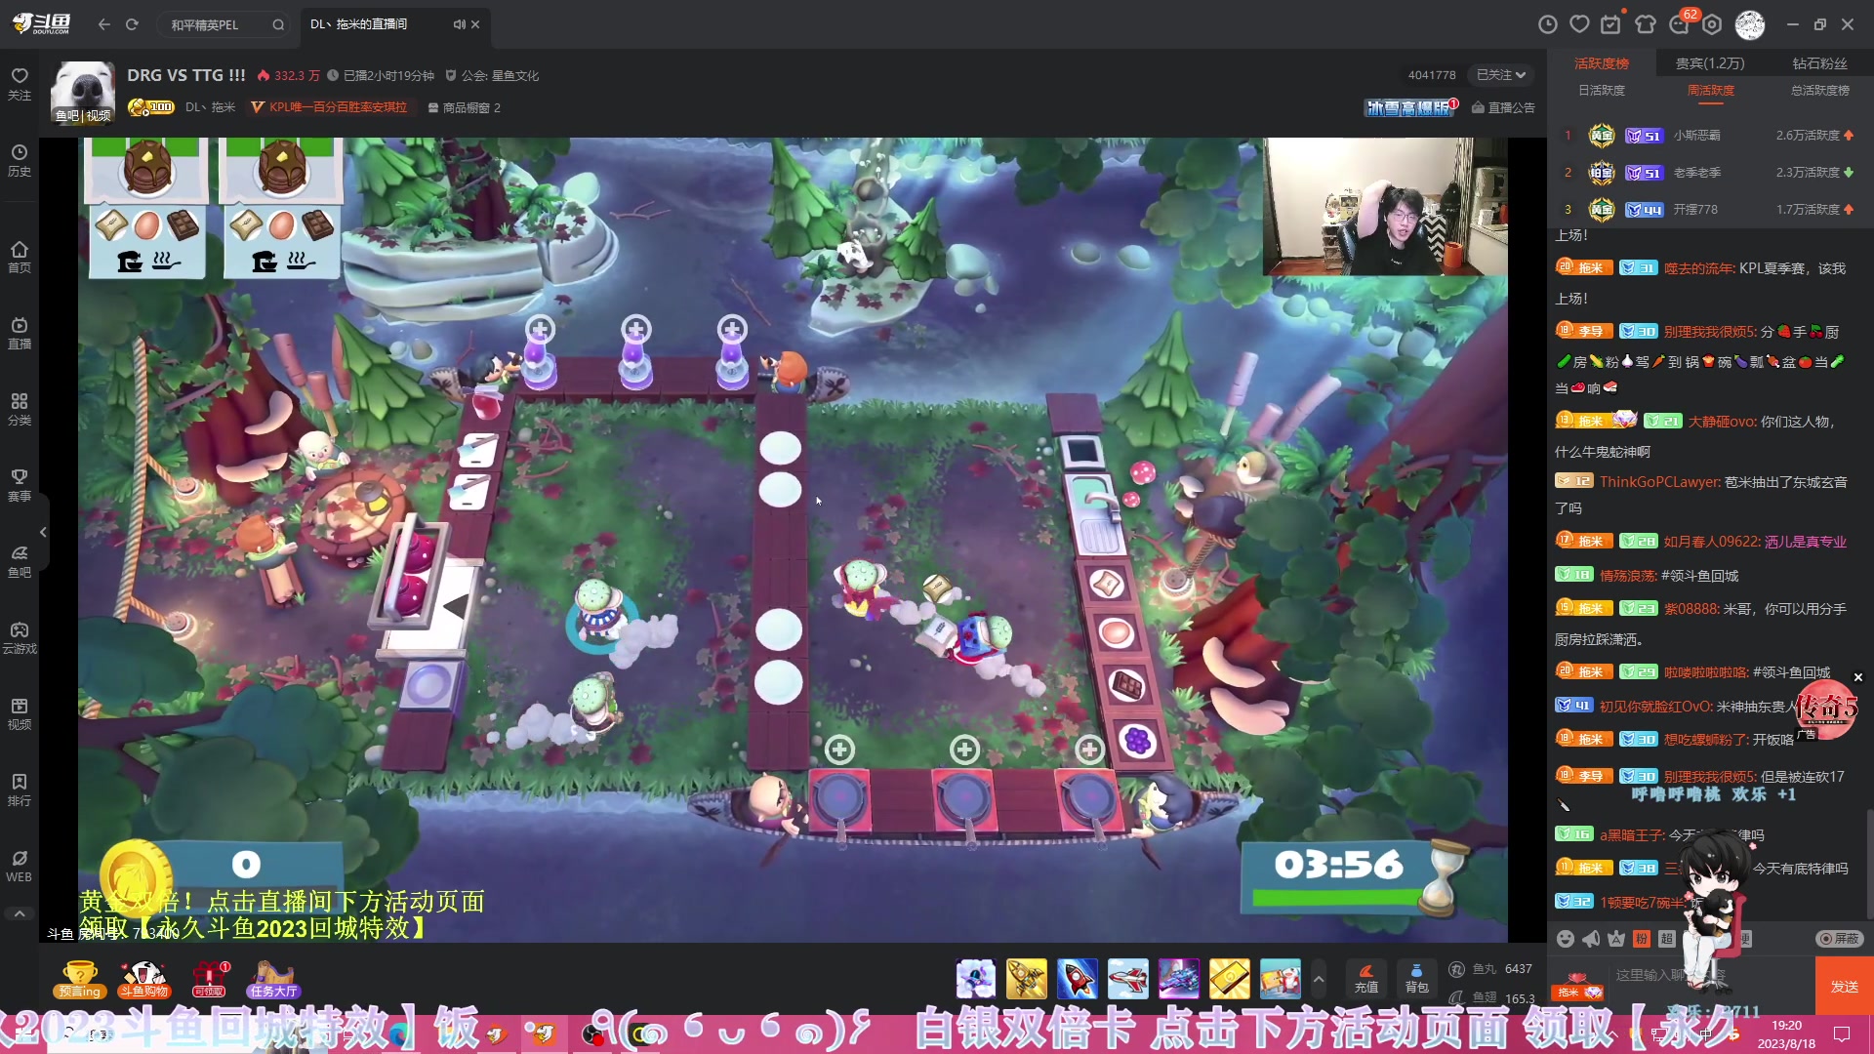This screenshot has width=1874, height=1054.
Task: Send the gold rocket gift
Action: pos(1027,979)
